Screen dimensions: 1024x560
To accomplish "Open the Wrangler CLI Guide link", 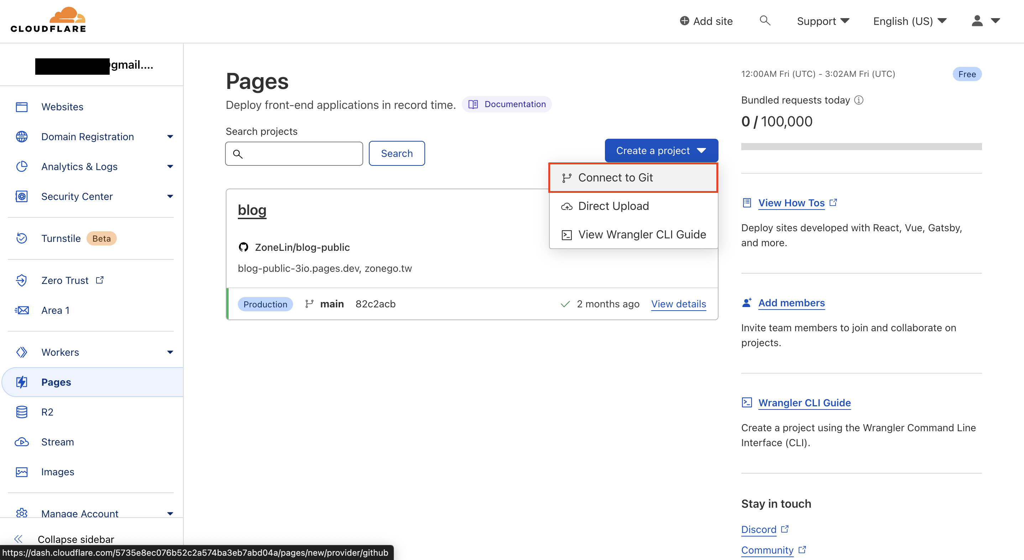I will click(804, 402).
